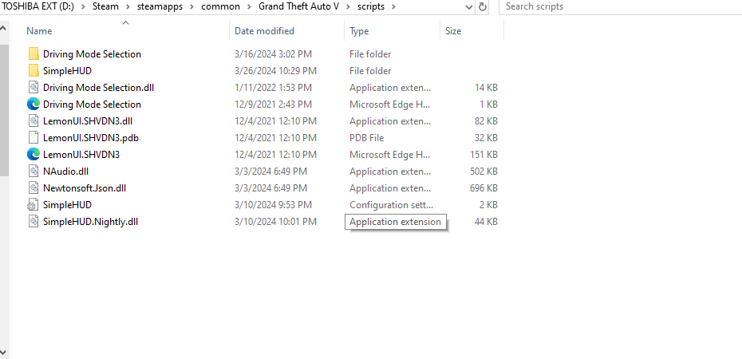The height and width of the screenshot is (359, 742).
Task: Click the PDB File type cell
Action: pyautogui.click(x=367, y=138)
